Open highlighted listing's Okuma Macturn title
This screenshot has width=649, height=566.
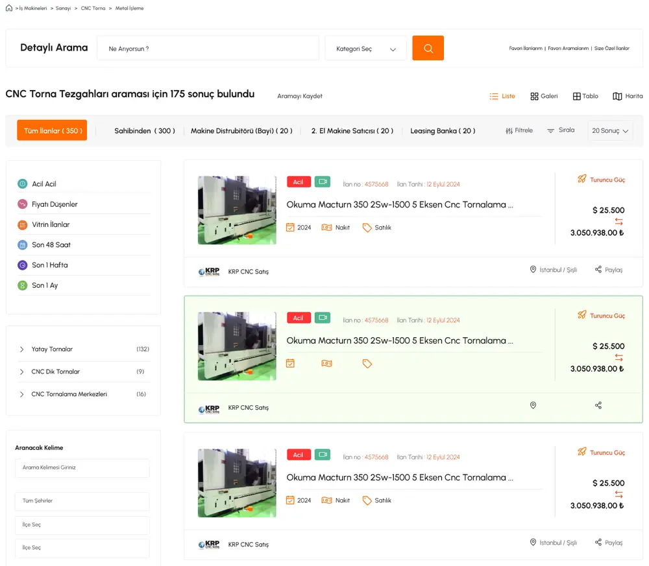pos(400,340)
